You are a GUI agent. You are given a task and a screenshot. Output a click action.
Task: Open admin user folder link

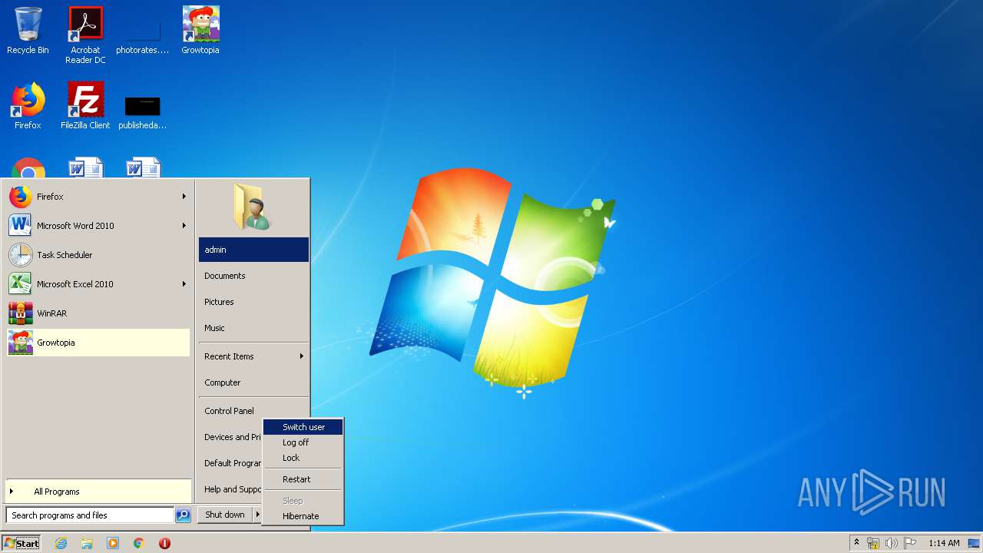253,250
